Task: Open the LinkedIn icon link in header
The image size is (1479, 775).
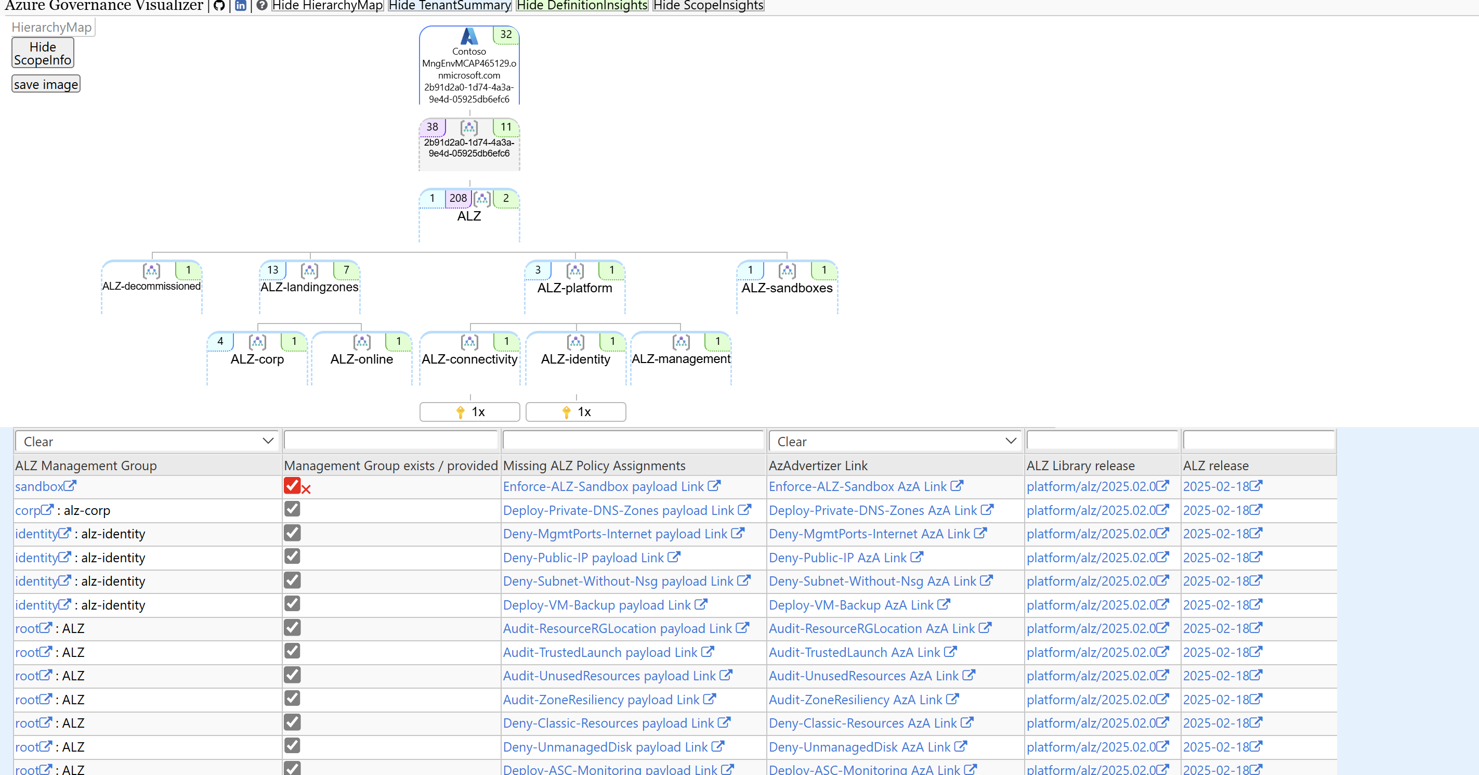Action: 241,6
